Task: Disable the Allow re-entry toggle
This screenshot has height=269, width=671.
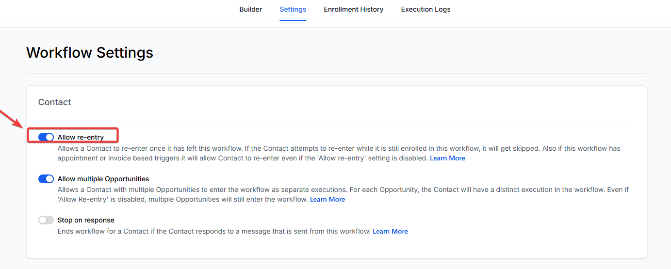Action: (x=46, y=137)
